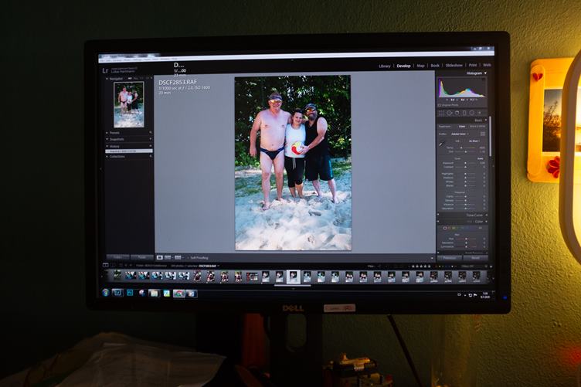This screenshot has height=387, width=581.
Task: Add a new collection with plus icon
Action: click(x=151, y=156)
